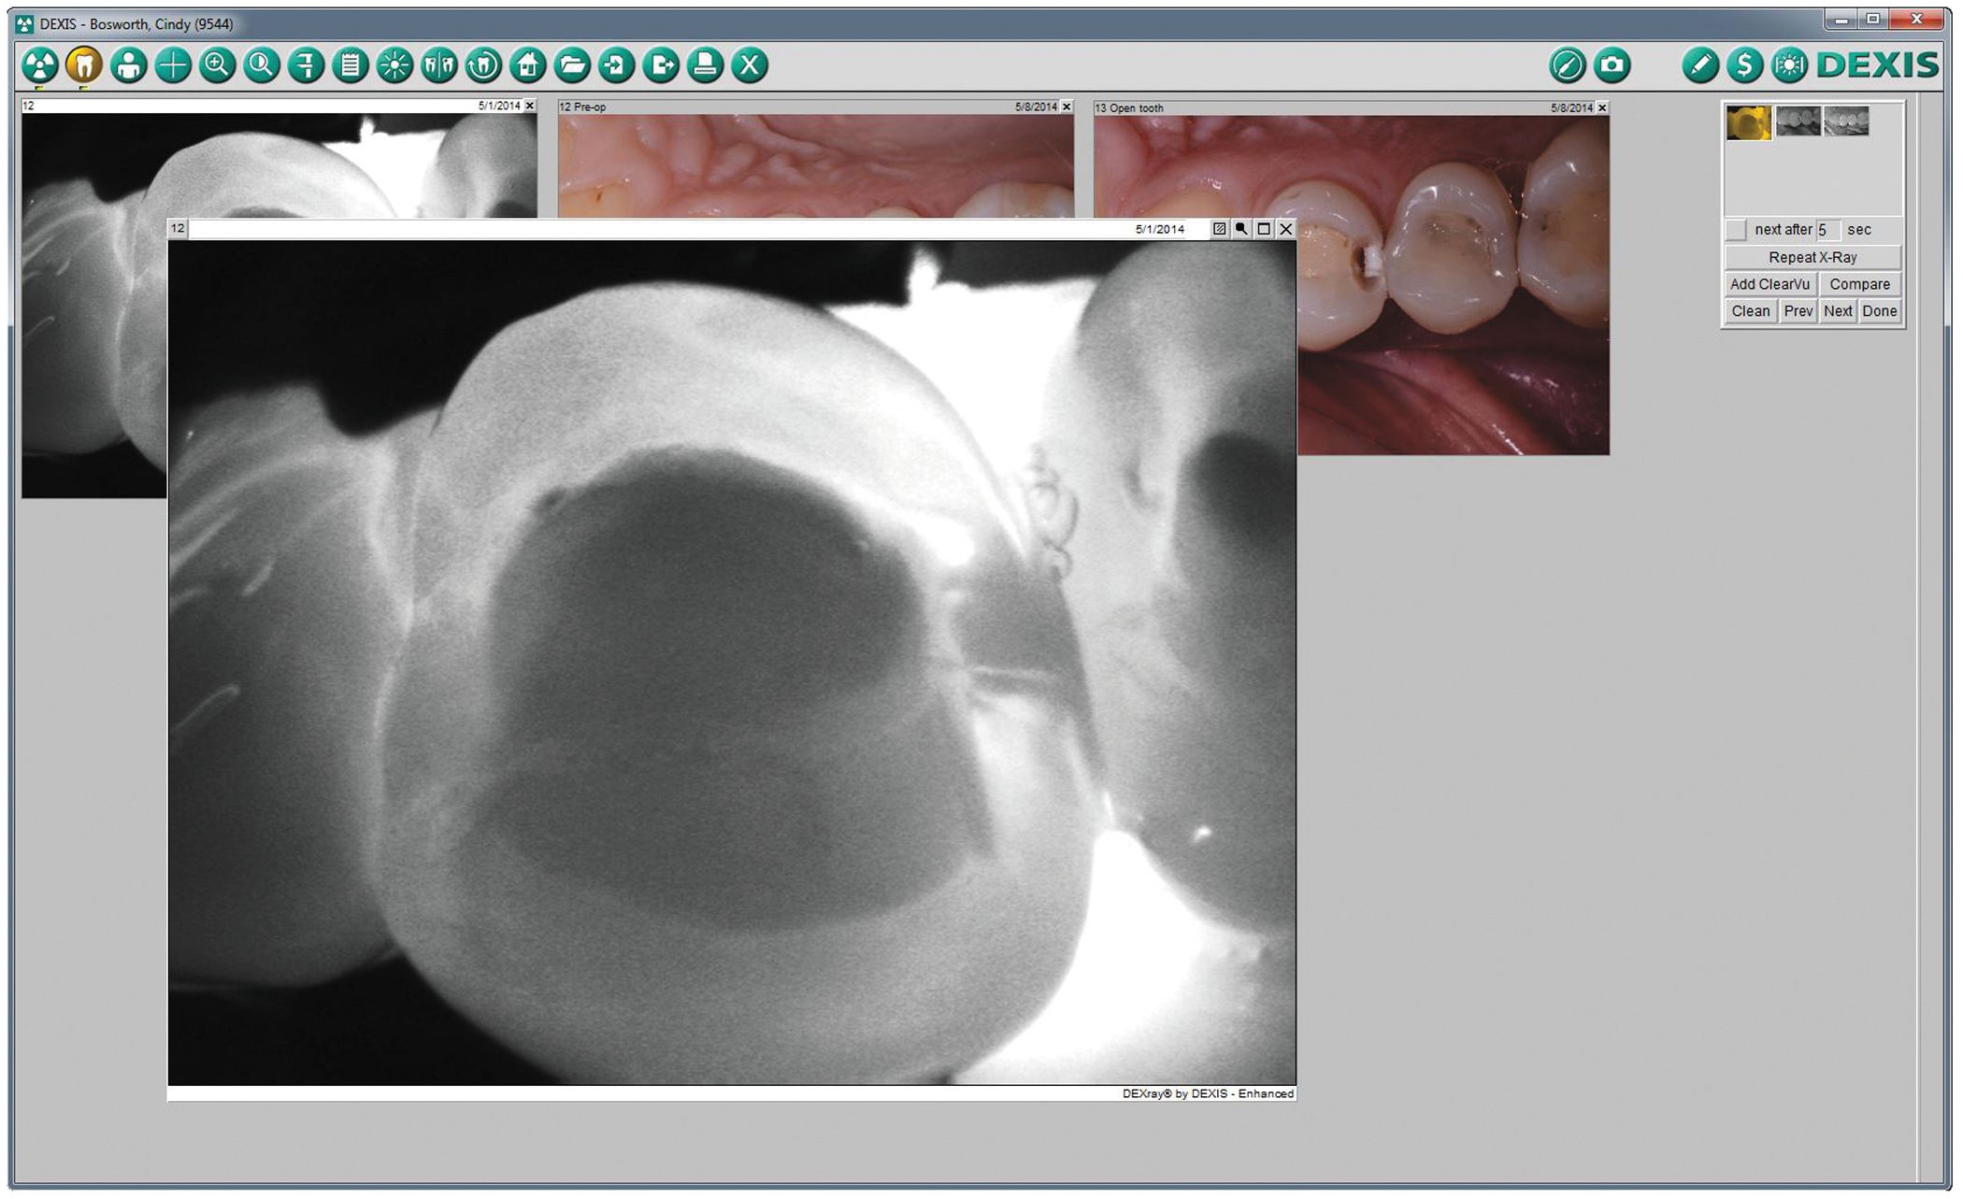Click the Compare button
Viewport: 1963px width, 1199px height.
pyautogui.click(x=1859, y=284)
